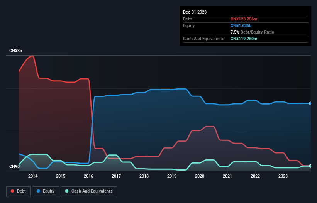317x203 pixels.
Task: Select the Equity endpoint marker on chart
Action: [x=310, y=103]
